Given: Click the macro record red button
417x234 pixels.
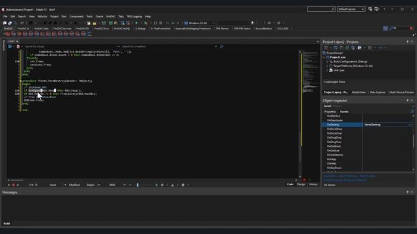Looking at the screenshot, I should coord(13,185).
